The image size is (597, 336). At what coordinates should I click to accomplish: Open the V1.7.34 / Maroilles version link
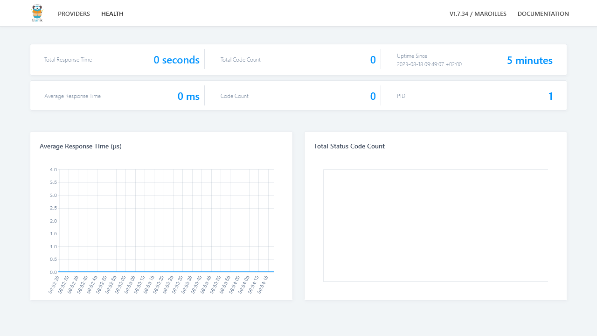[x=478, y=14]
